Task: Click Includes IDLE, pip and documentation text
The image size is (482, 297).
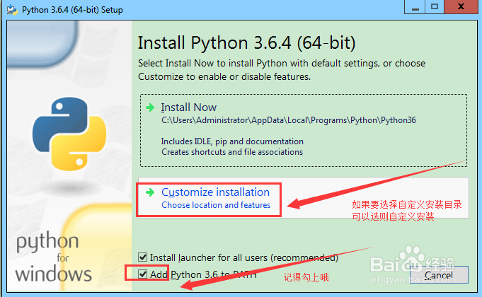Action: [x=232, y=141]
